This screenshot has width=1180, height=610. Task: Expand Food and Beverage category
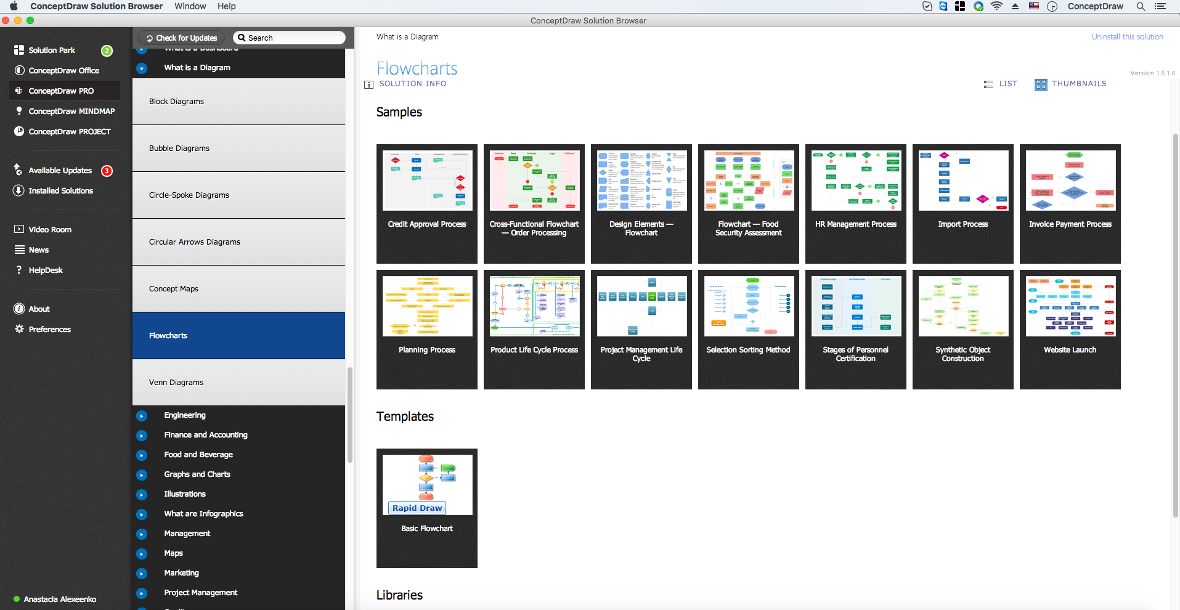click(142, 455)
